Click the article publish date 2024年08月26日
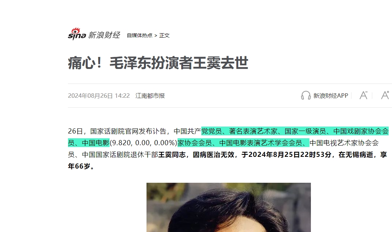Image resolution: width=392 pixels, height=232 pixels. (x=90, y=96)
